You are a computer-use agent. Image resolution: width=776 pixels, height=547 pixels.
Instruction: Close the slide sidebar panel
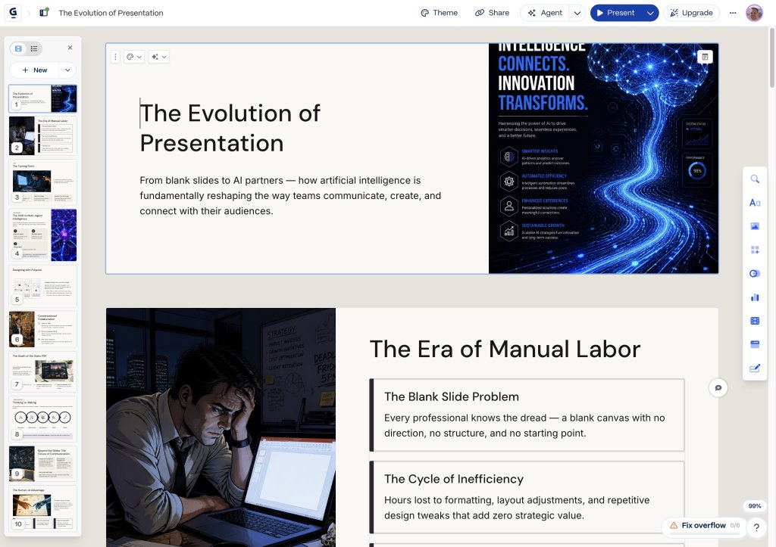(x=70, y=48)
